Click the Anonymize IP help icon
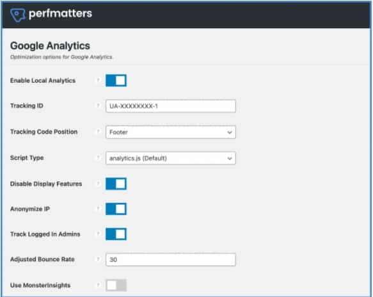The image size is (373, 297). pos(97,209)
